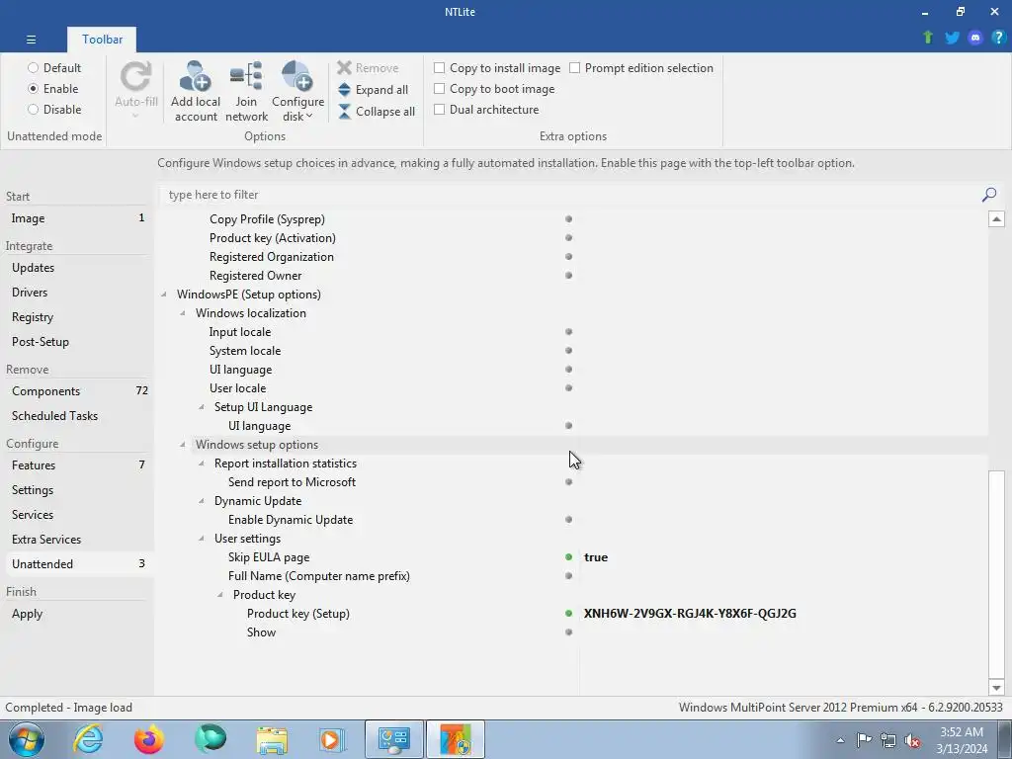Click the filter search magnifier icon

click(x=988, y=195)
